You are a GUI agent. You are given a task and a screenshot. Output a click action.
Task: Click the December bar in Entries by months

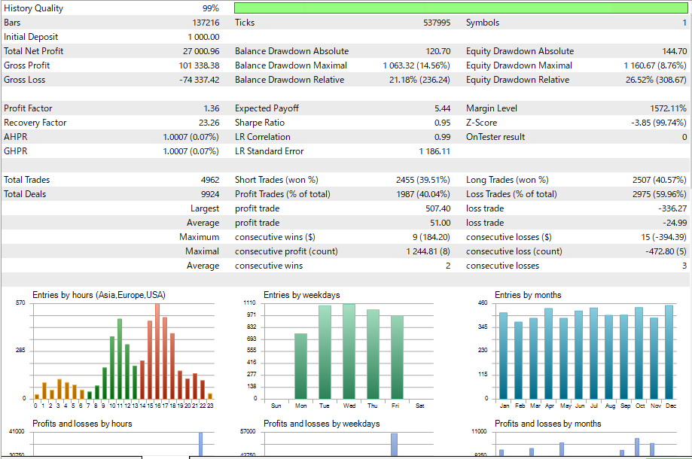click(x=669, y=352)
